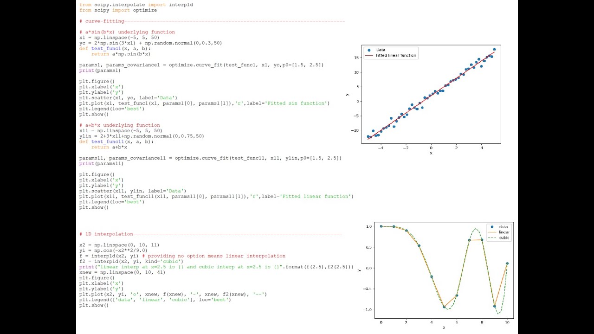Click the 'print(params11)' line

101,164
